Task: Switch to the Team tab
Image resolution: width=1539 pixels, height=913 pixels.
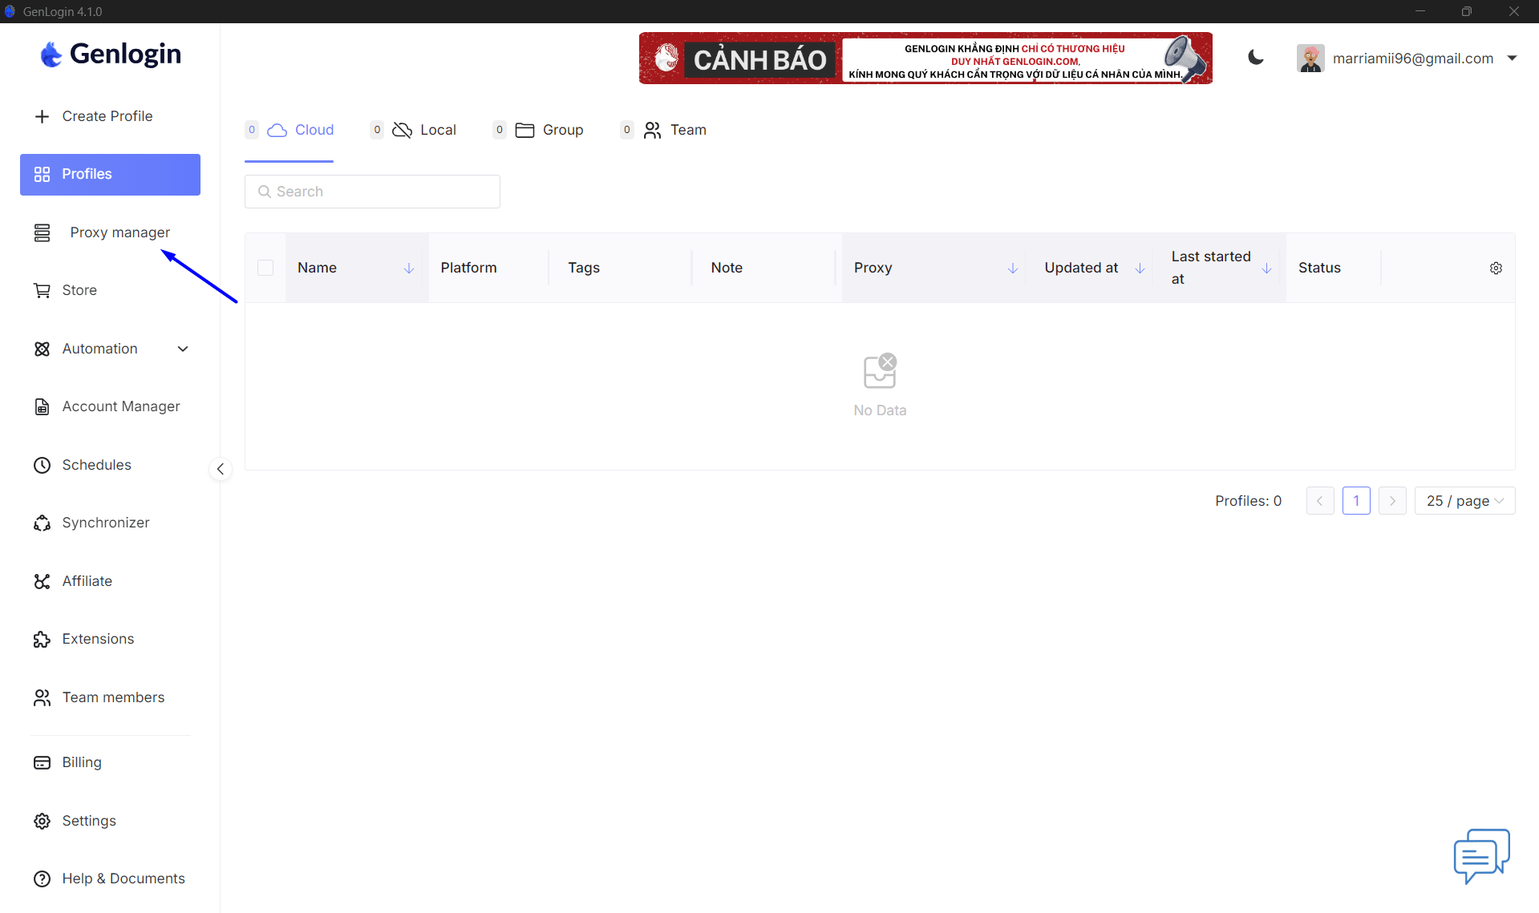Action: pos(663,130)
